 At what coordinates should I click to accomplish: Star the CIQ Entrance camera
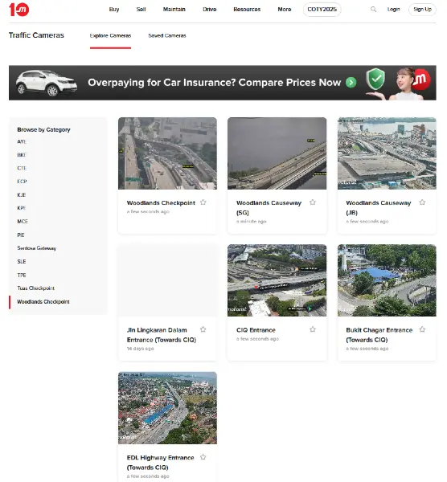[x=313, y=329]
